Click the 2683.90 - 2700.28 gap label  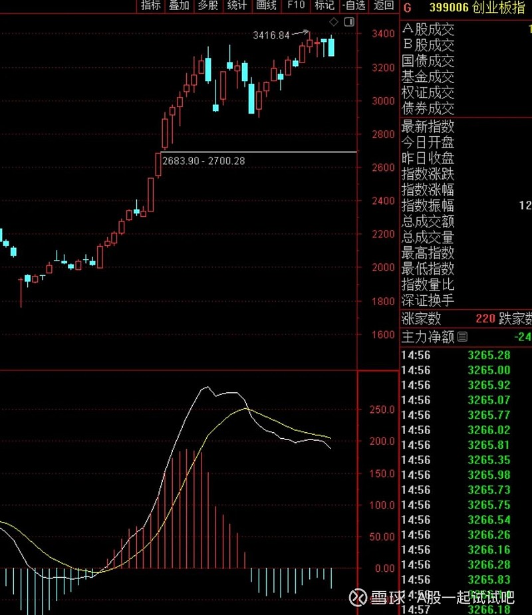203,161
